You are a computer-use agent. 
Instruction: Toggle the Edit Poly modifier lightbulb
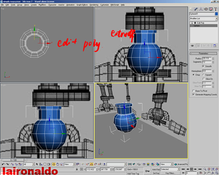(x=191, y=23)
